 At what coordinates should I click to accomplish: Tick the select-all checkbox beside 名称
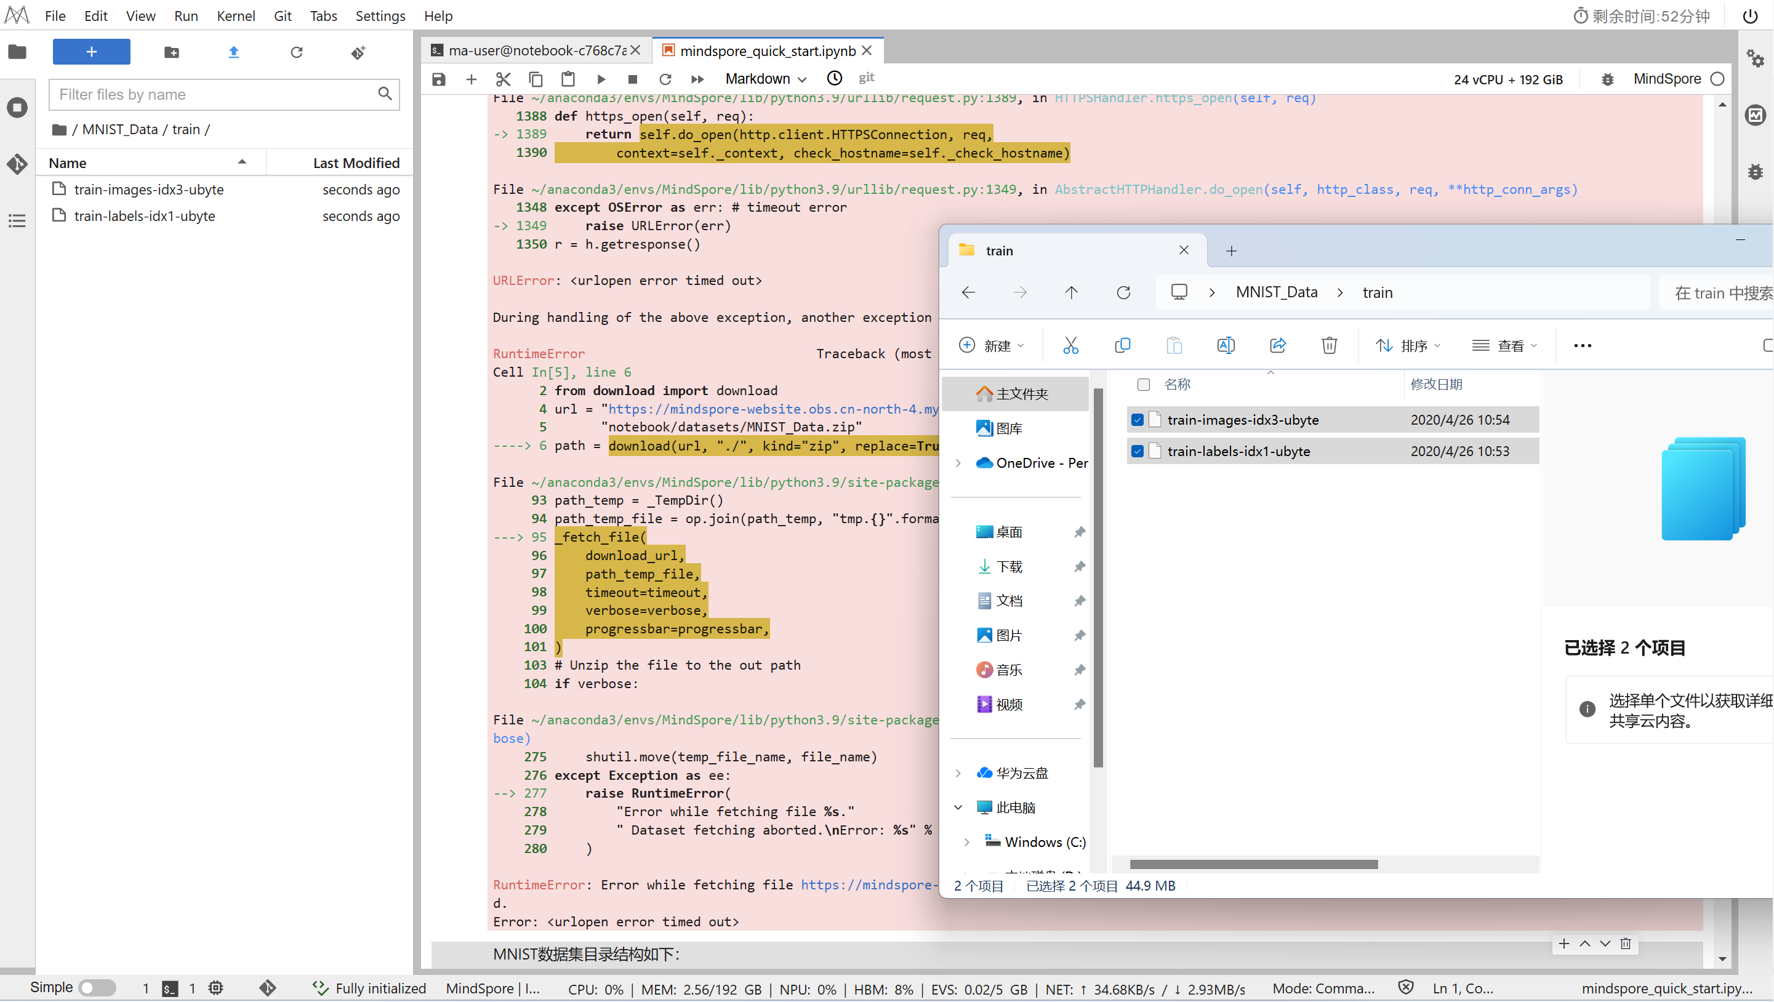click(1143, 384)
